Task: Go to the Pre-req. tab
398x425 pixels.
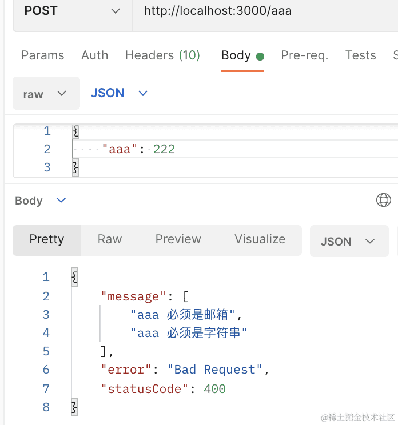Action: (304, 55)
